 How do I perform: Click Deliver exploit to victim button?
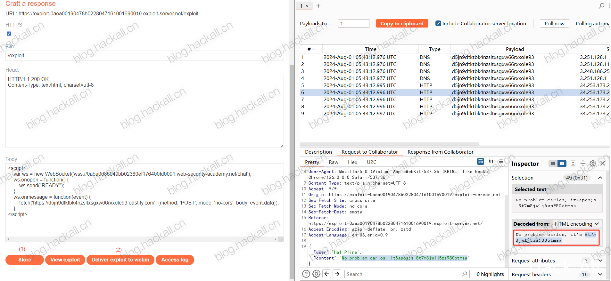(x=120, y=260)
